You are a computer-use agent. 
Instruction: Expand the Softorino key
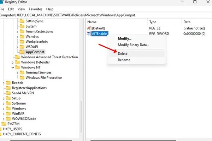click(4, 104)
